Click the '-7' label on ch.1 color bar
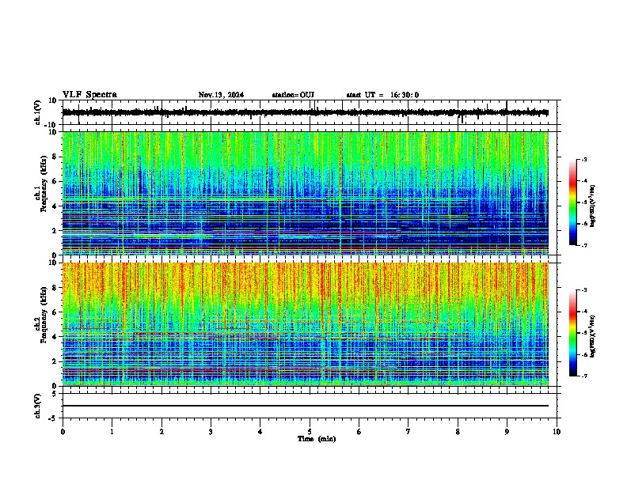The width and height of the screenshot is (627, 484). point(583,245)
